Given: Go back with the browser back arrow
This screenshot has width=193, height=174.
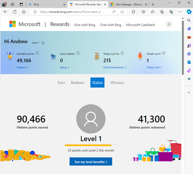Looking at the screenshot, I should (5, 12).
